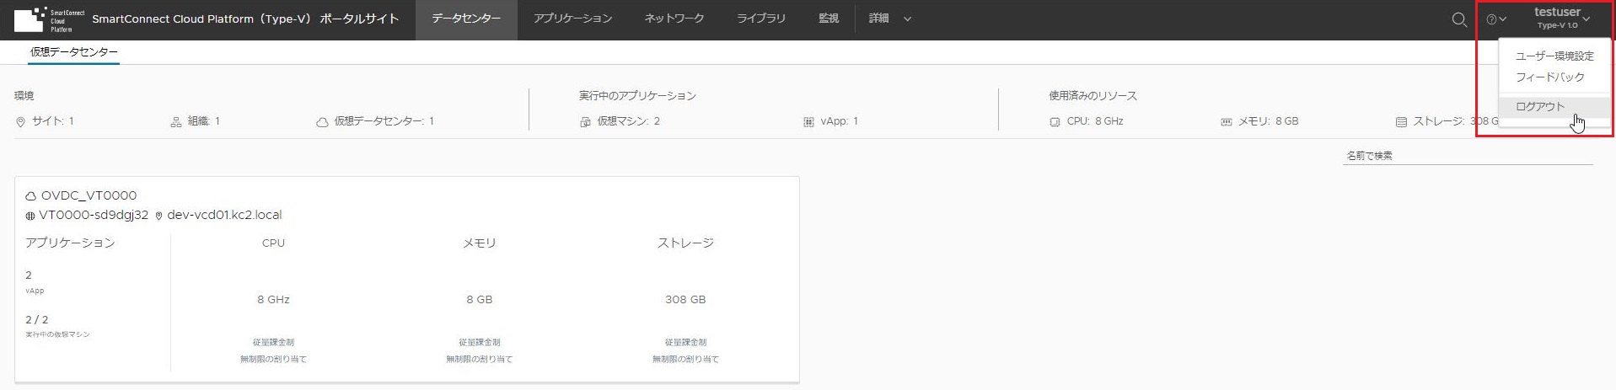Viewport: 1616px width, 390px height.
Task: Click the サイト location pin icon
Action: (x=21, y=122)
